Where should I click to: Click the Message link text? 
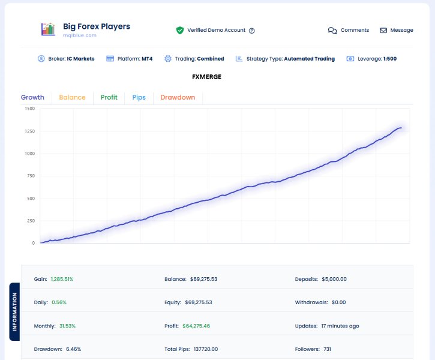tap(401, 31)
